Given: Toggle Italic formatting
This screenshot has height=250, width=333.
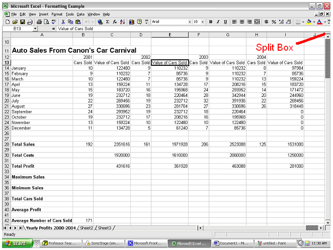Looking at the screenshot, I should pos(218,22).
